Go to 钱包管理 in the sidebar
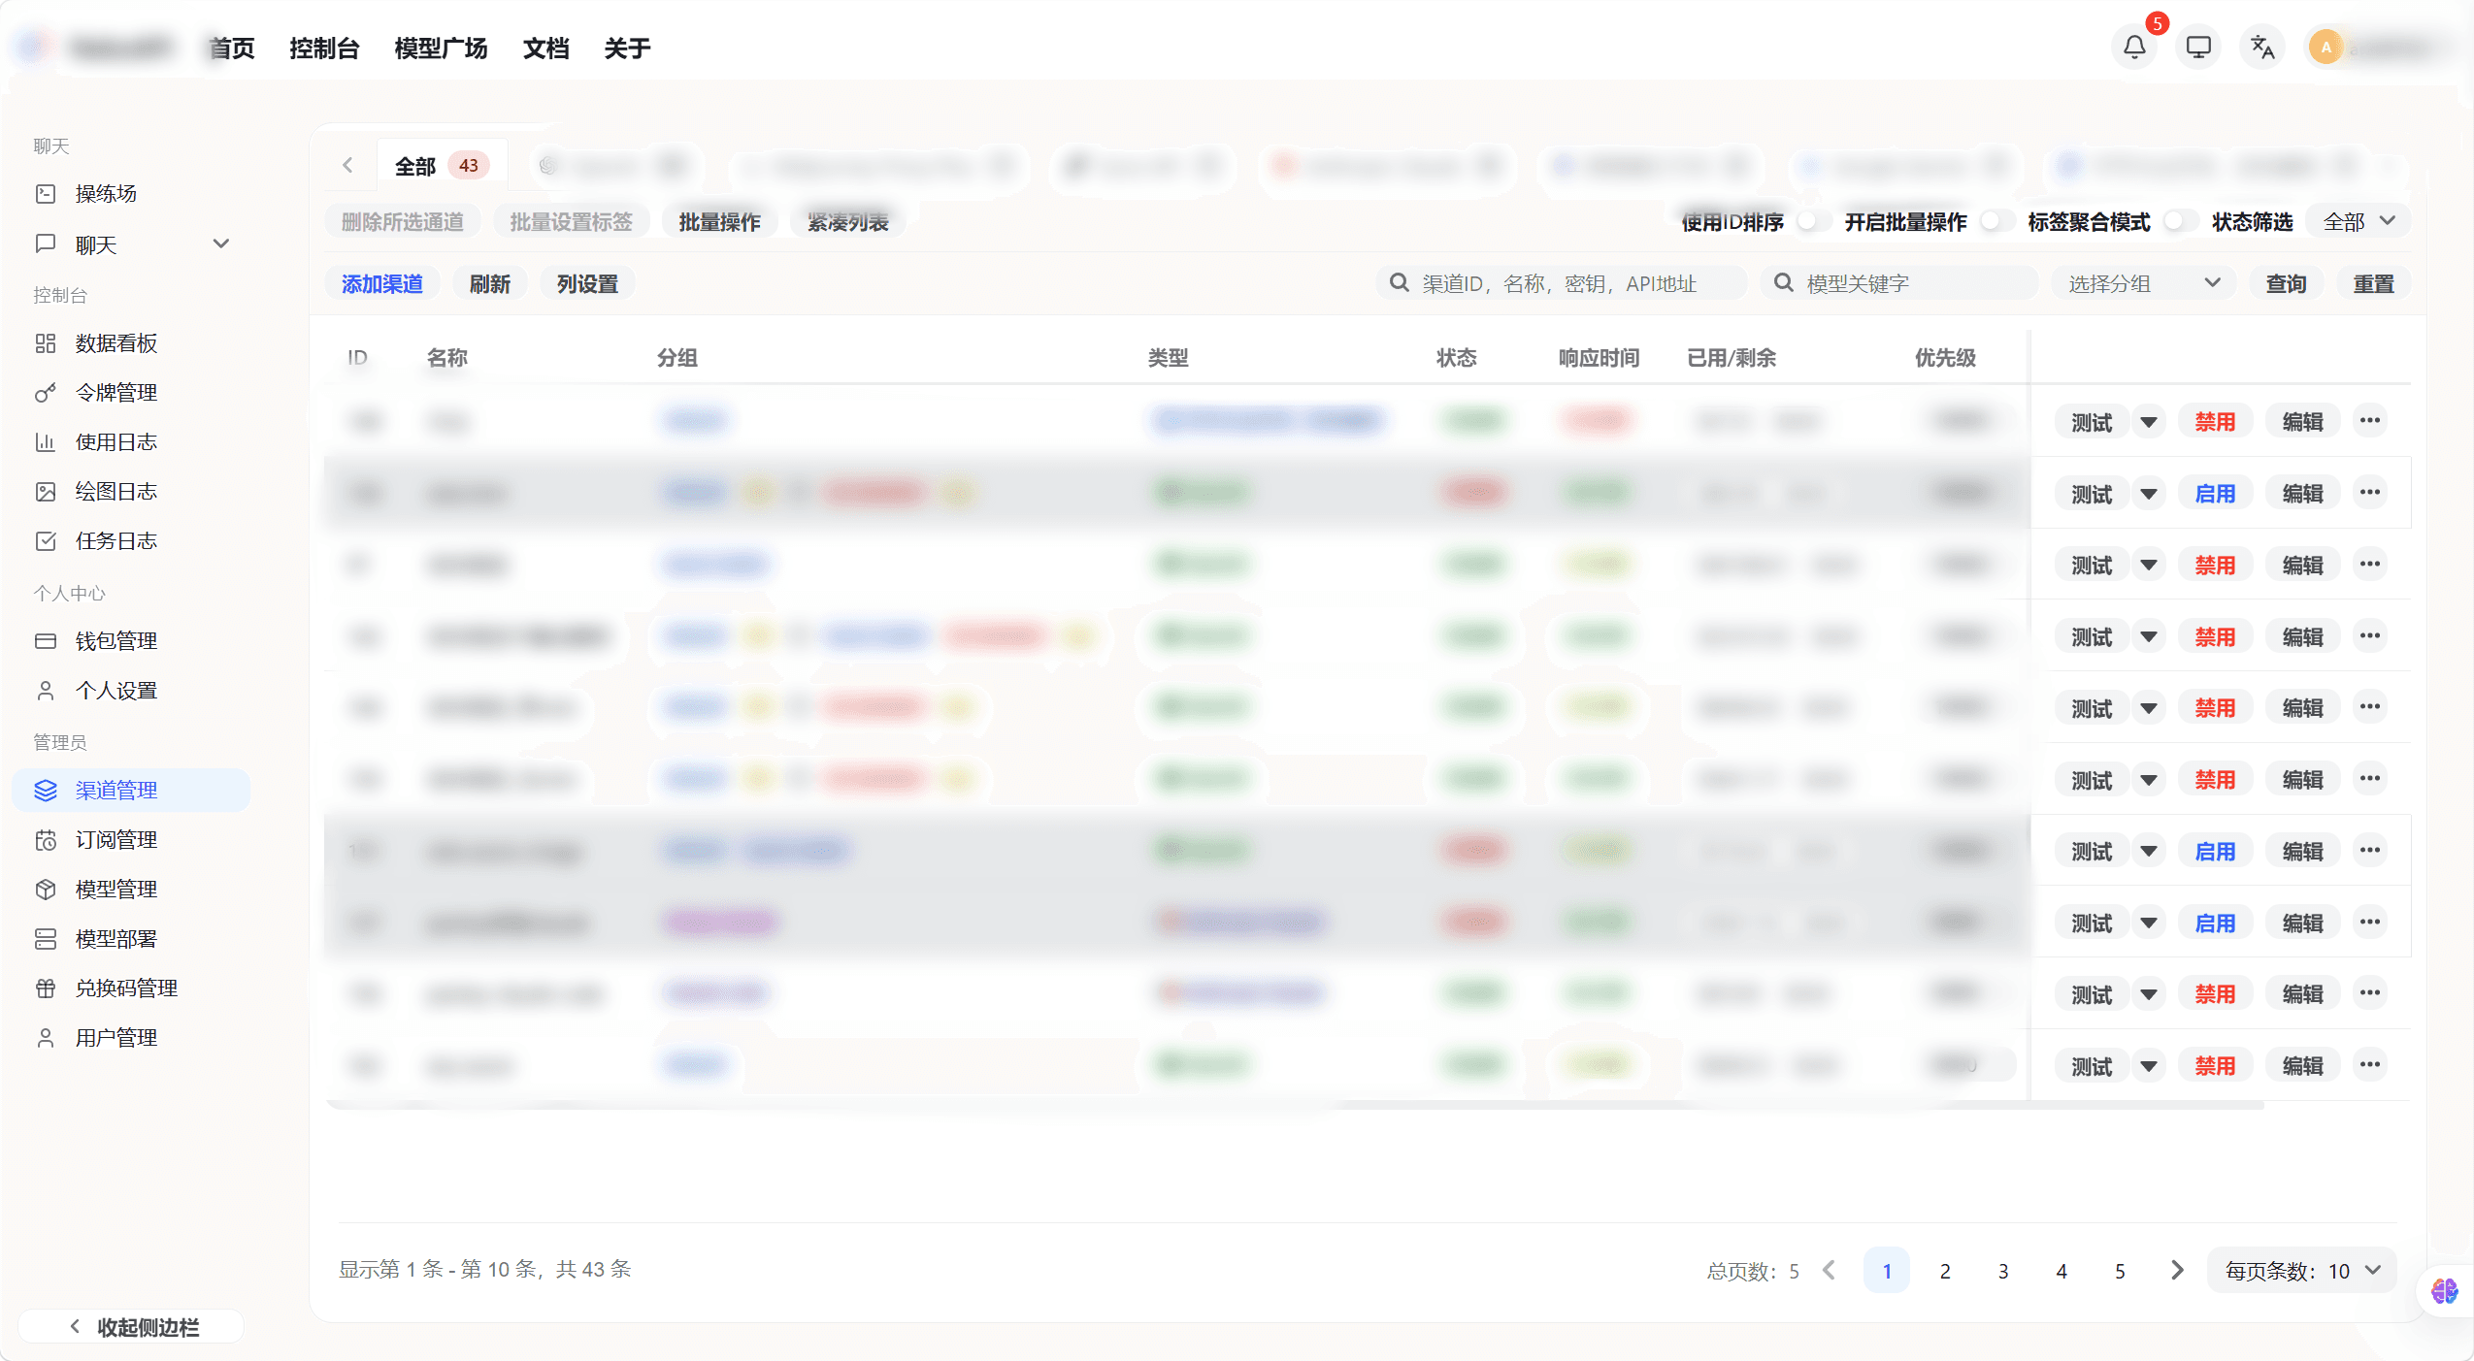Image resolution: width=2474 pixels, height=1361 pixels. tap(116, 639)
